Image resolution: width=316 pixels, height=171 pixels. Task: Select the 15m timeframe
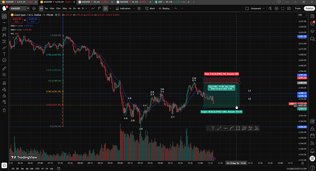[x=59, y=8]
